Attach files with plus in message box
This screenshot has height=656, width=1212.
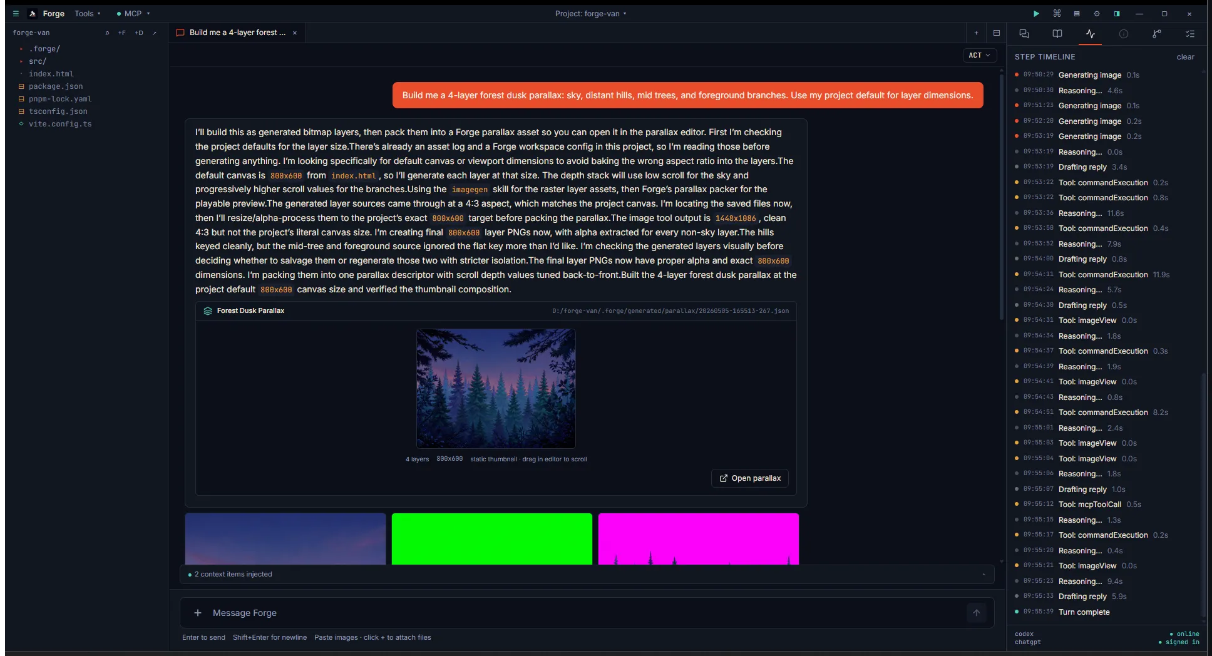[x=198, y=613]
